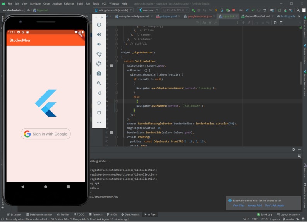
Task: Open the Refactor menu
Action: coord(69,4)
